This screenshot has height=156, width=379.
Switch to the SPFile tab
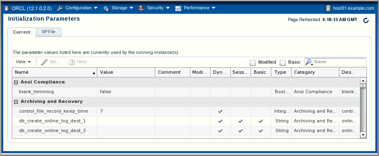pos(49,32)
